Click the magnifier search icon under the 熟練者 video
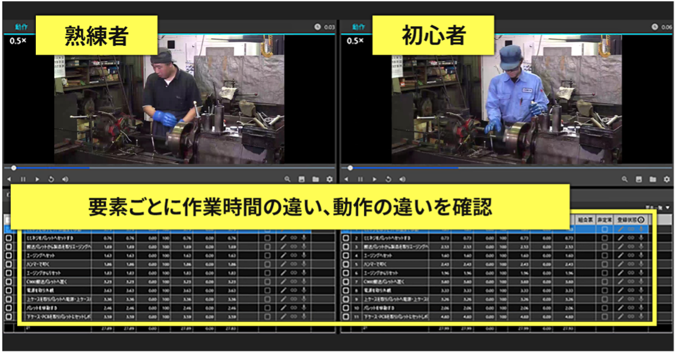 pos(287,179)
